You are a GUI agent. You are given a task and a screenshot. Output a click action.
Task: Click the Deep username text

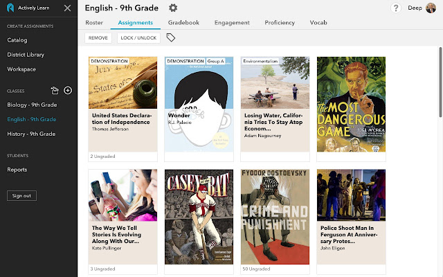coord(415,8)
